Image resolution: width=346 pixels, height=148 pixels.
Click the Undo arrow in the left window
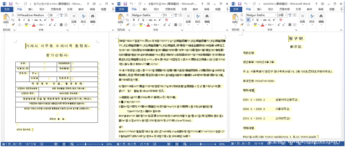pos(16,3)
